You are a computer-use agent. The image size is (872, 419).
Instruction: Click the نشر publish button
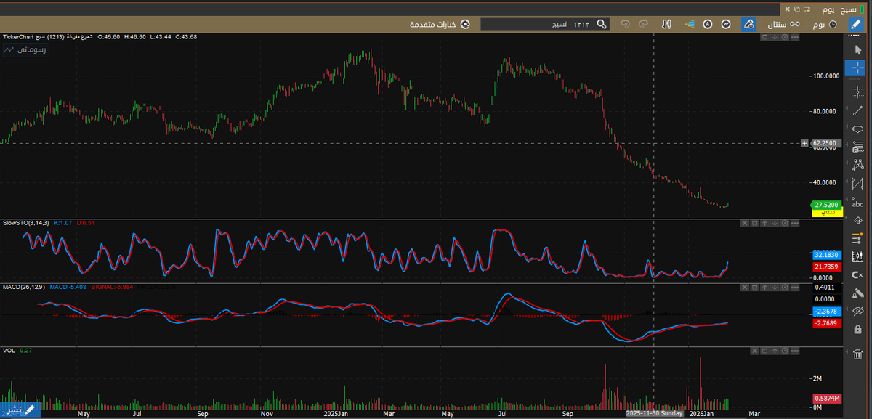pyautogui.click(x=20, y=410)
